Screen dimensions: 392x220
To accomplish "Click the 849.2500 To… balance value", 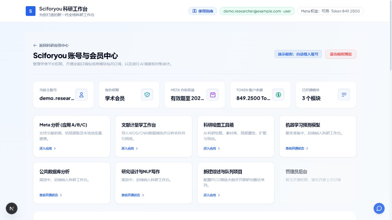I will (253, 98).
